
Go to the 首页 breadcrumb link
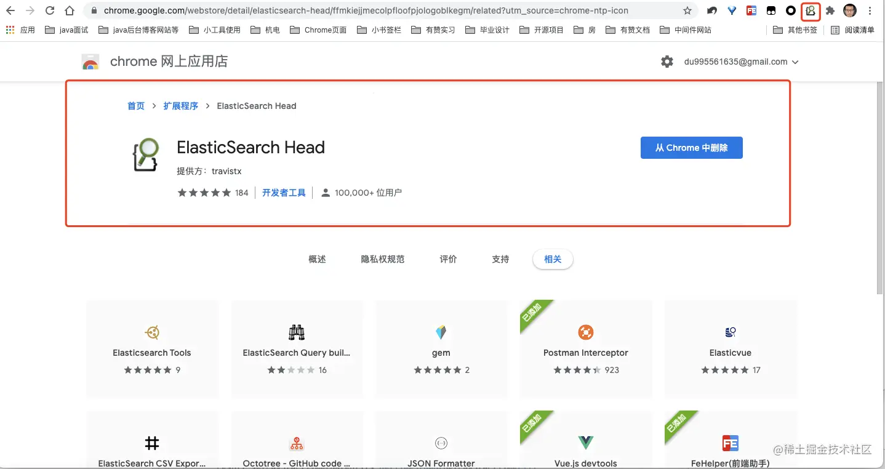[x=136, y=106]
